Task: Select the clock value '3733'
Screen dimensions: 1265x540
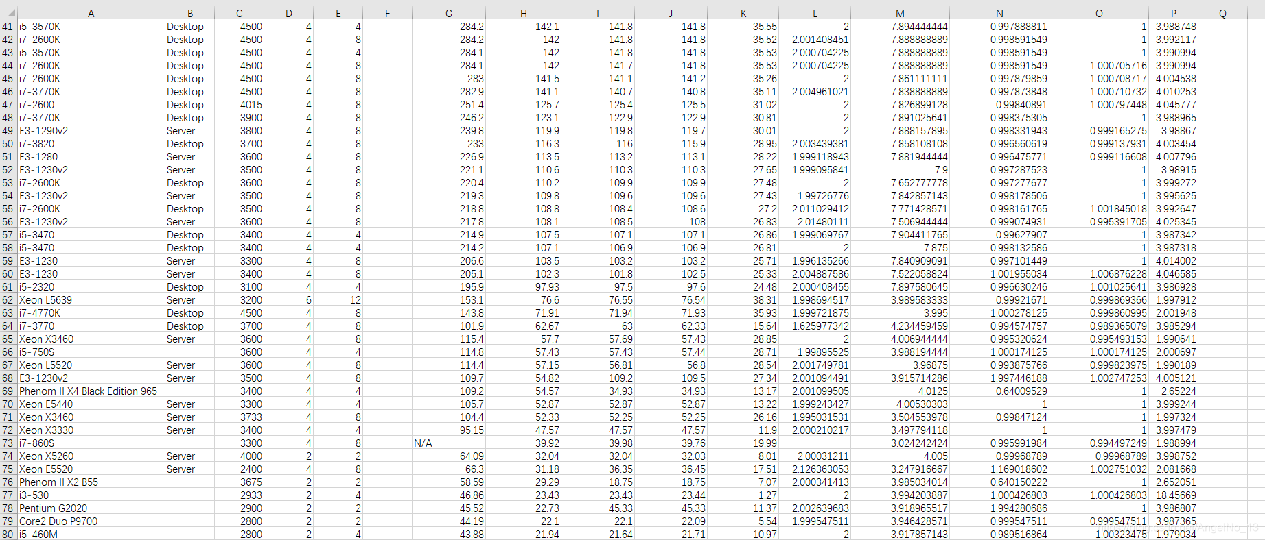Action: pos(240,417)
